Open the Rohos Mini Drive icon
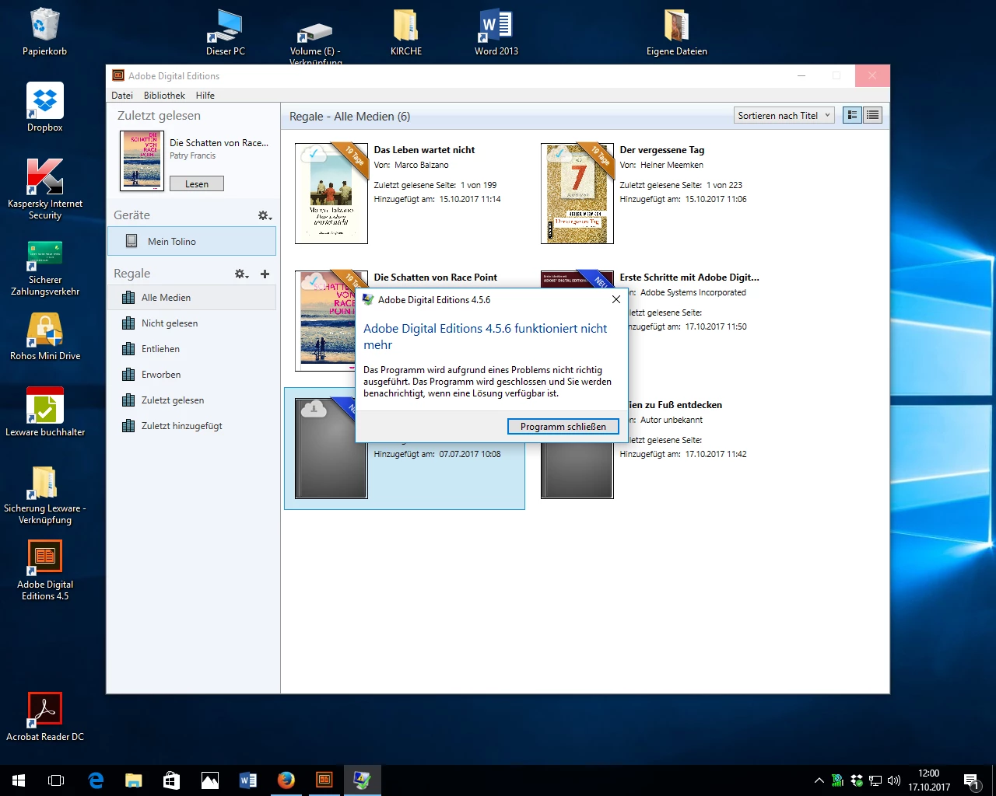The height and width of the screenshot is (796, 996). point(45,337)
